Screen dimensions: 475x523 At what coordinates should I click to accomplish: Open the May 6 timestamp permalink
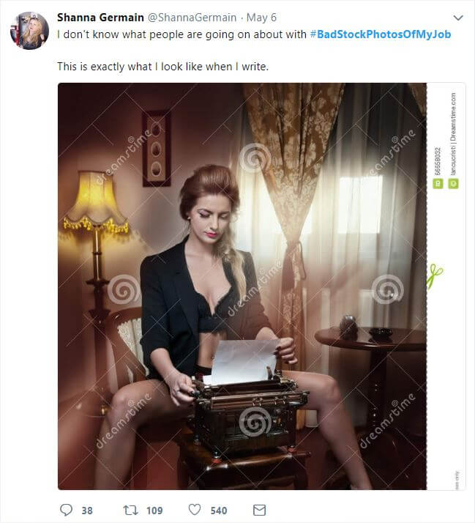pyautogui.click(x=261, y=18)
